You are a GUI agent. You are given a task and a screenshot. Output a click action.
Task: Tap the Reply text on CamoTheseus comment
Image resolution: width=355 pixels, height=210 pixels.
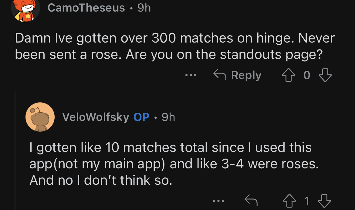246,75
